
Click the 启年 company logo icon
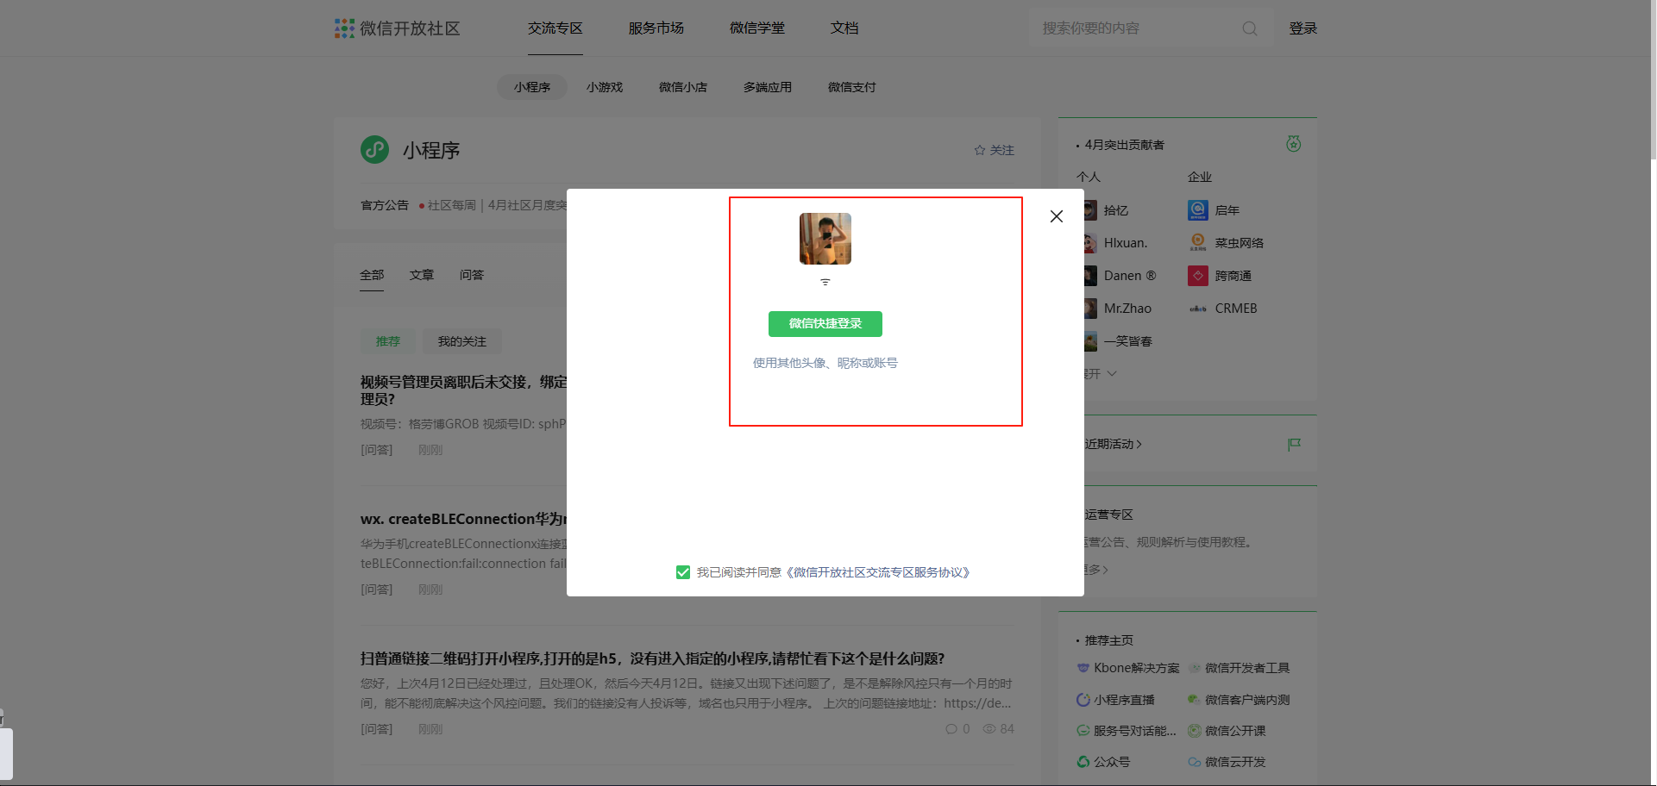[x=1198, y=210]
